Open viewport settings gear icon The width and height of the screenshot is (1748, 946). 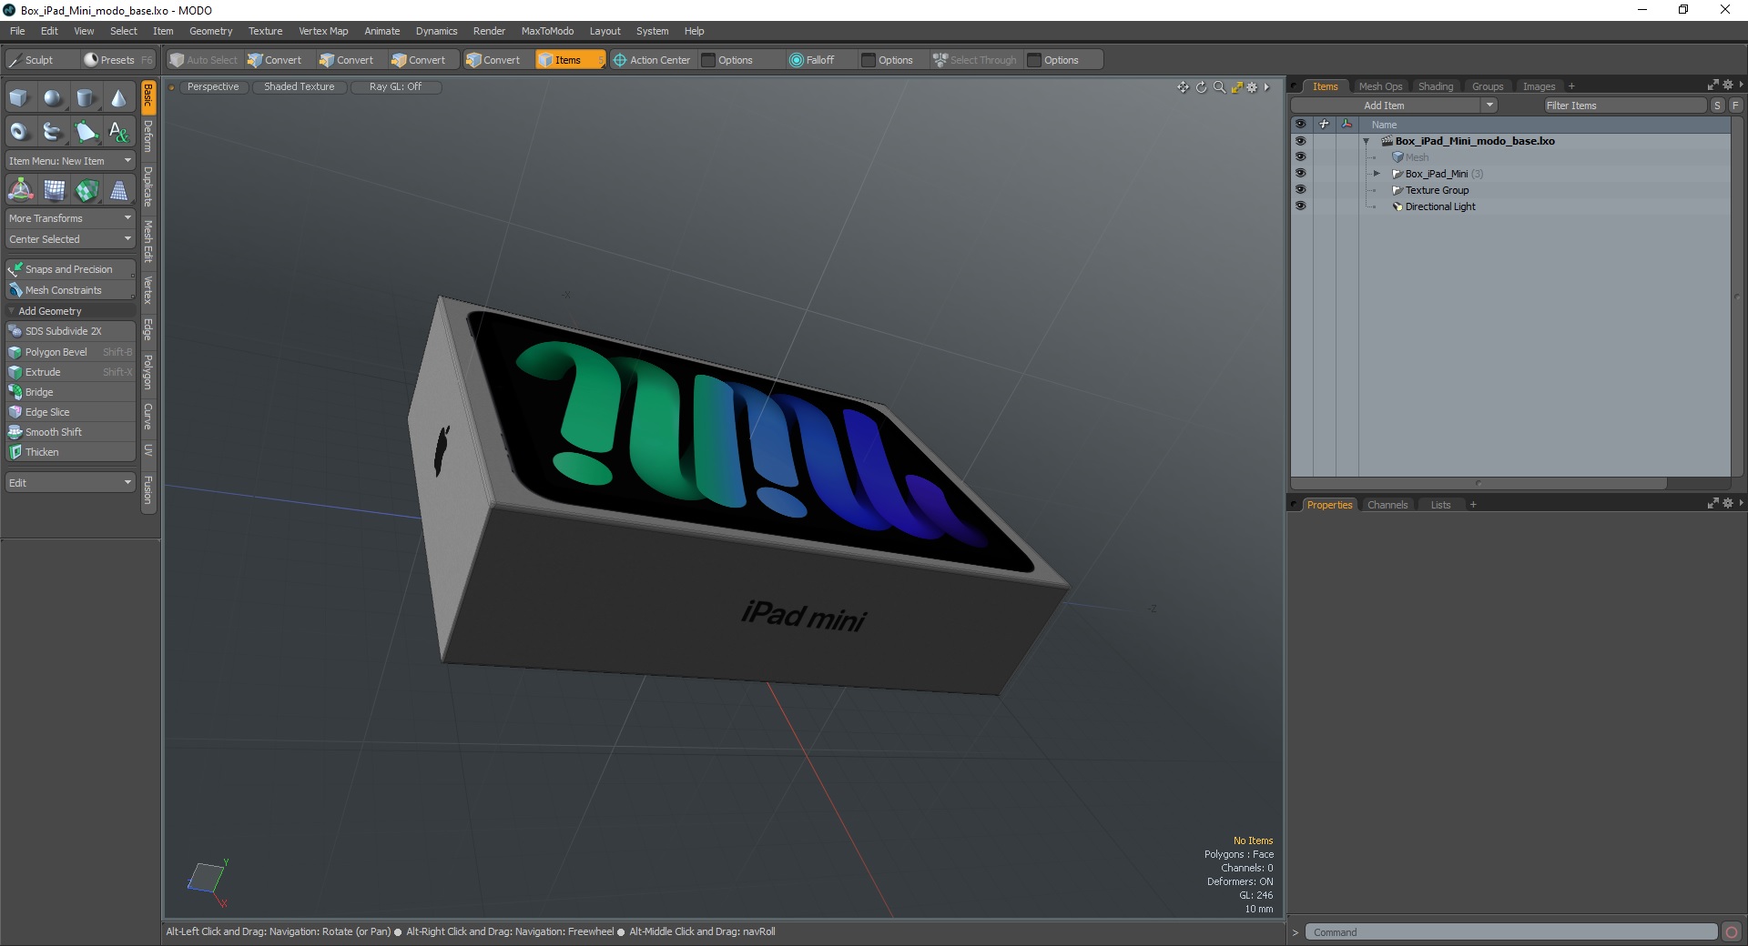click(x=1252, y=87)
